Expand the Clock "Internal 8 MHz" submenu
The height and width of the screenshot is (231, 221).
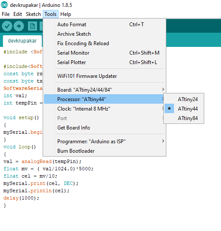pyautogui.click(x=104, y=109)
